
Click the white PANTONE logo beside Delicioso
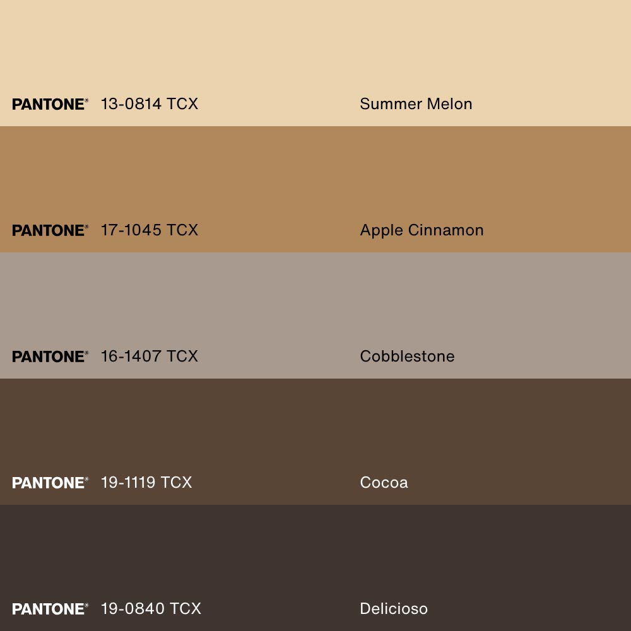point(50,609)
